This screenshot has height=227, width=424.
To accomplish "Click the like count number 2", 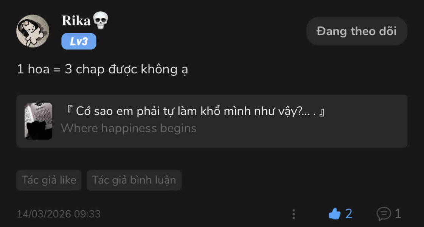I will click(349, 214).
